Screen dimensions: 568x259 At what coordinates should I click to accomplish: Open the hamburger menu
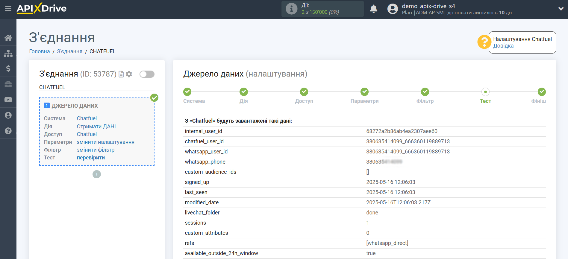[x=8, y=8]
